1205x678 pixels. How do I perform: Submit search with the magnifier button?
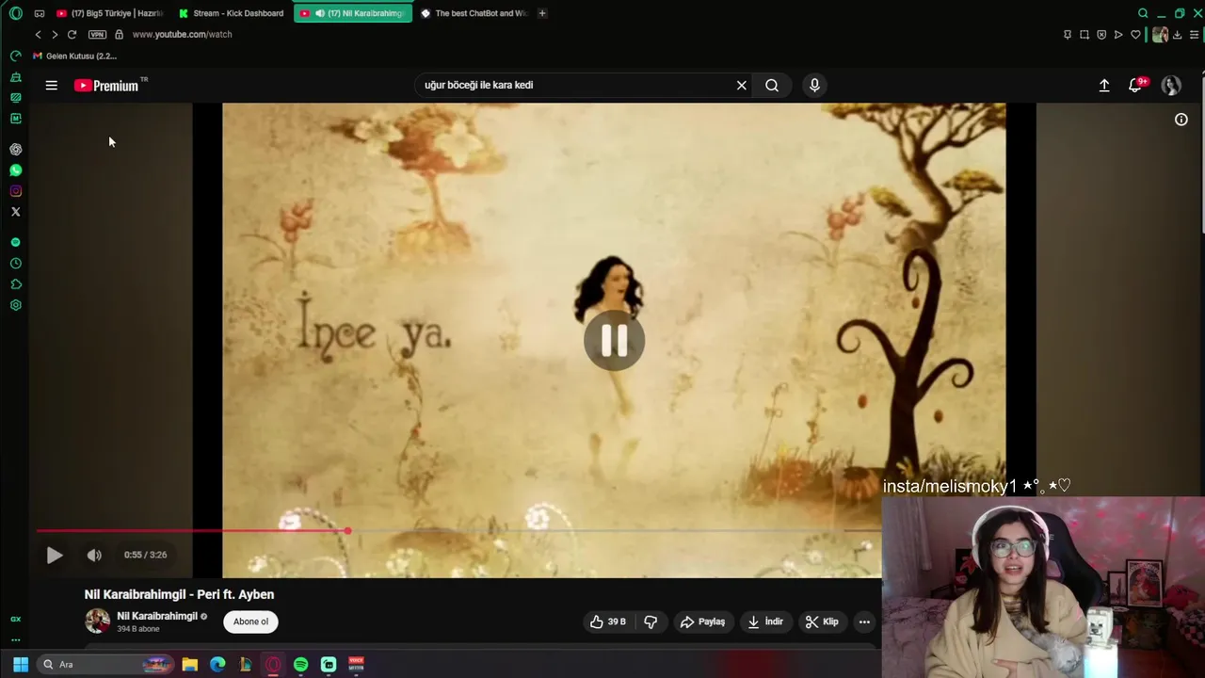[772, 85]
